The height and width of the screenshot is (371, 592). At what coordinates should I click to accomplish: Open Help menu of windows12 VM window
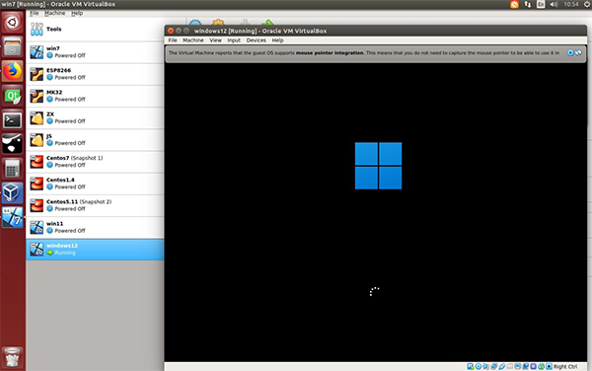point(278,40)
